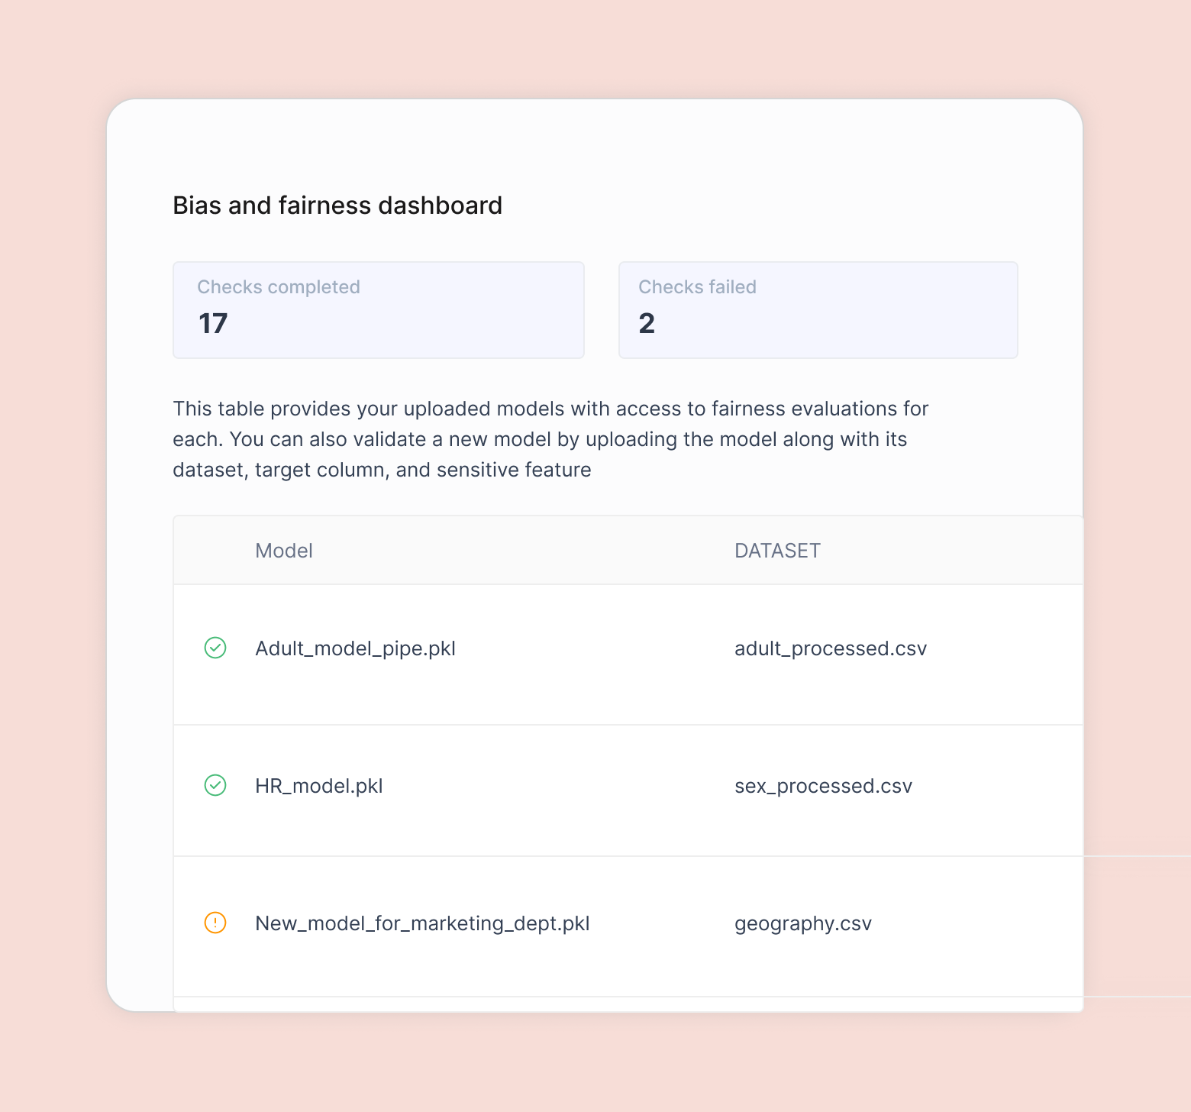Image resolution: width=1191 pixels, height=1112 pixels.
Task: Click sex_processed.csv dataset cell
Action: point(823,786)
